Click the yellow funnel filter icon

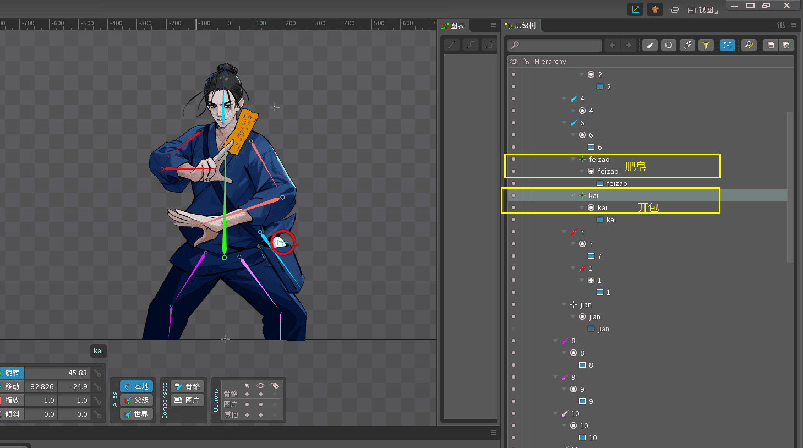click(x=706, y=45)
